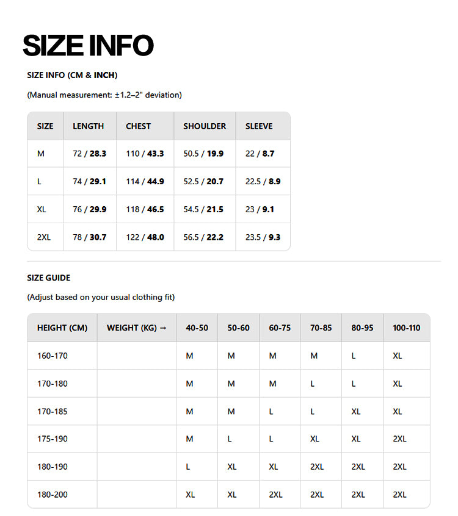This screenshot has width=458, height=516.
Task: Select the 40-50 weight column header
Action: tap(197, 328)
